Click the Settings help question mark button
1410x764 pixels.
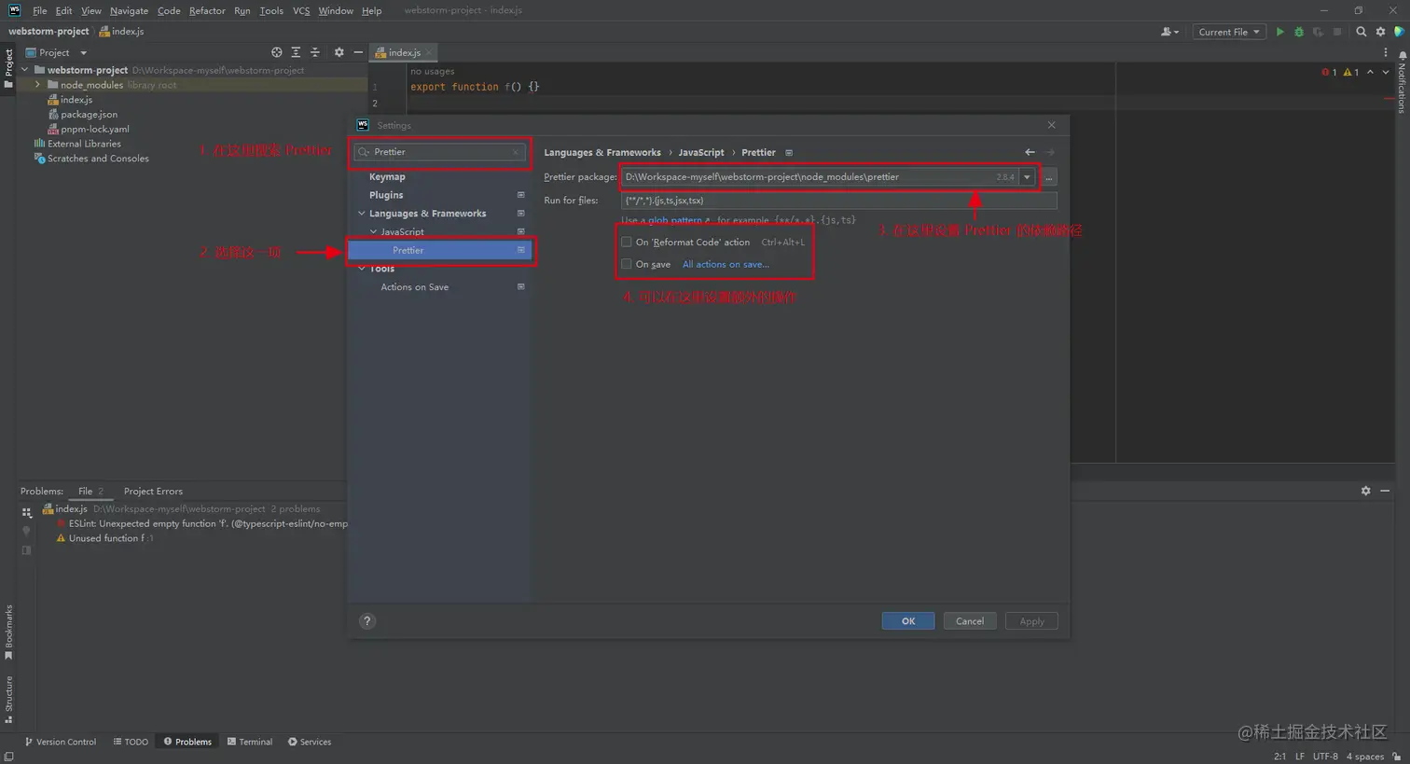[x=367, y=621]
